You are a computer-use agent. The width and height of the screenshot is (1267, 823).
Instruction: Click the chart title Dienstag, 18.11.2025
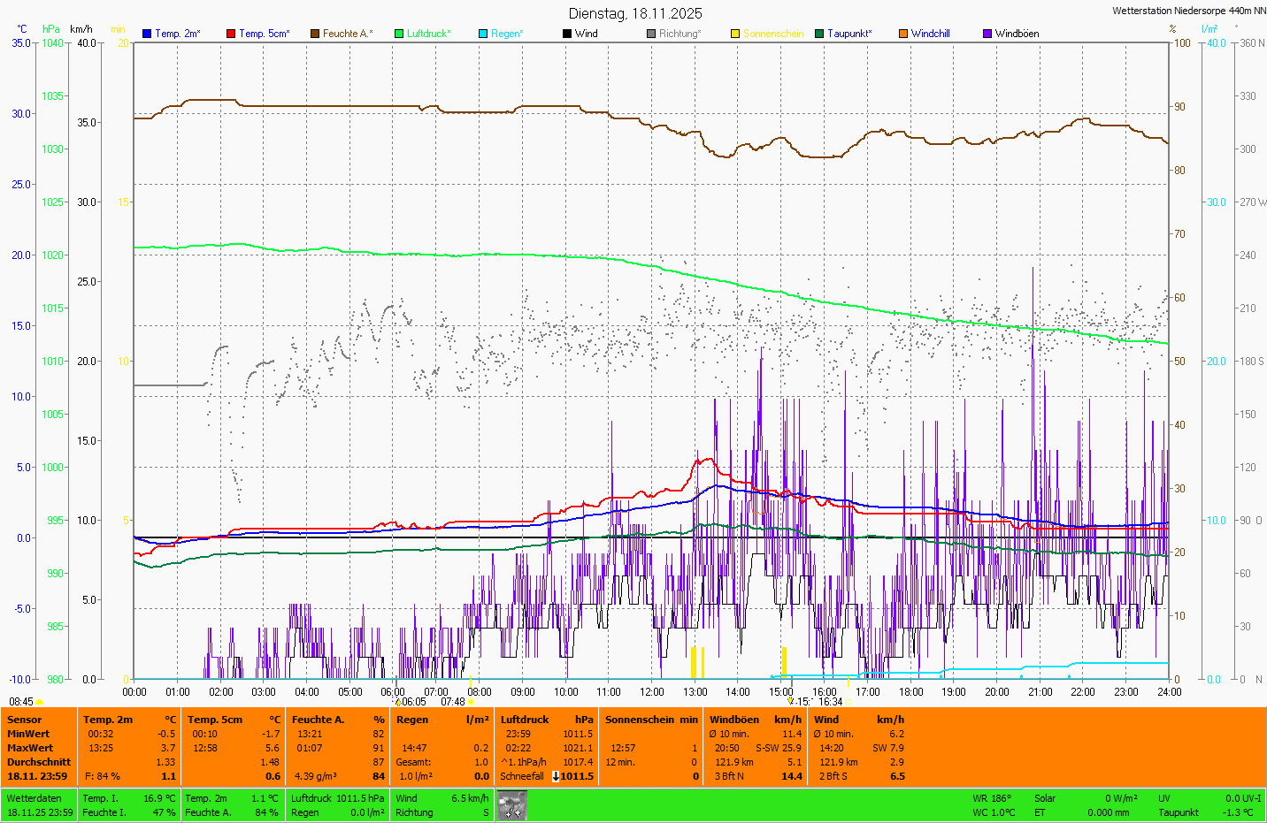pos(635,13)
